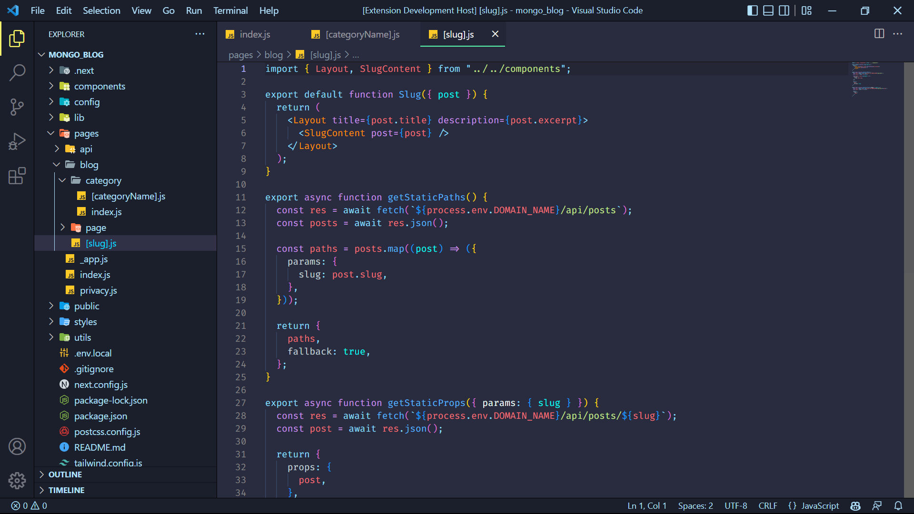Screen dimensions: 914x514
Task: Collapse the pages folder
Action: [x=125, y=133]
